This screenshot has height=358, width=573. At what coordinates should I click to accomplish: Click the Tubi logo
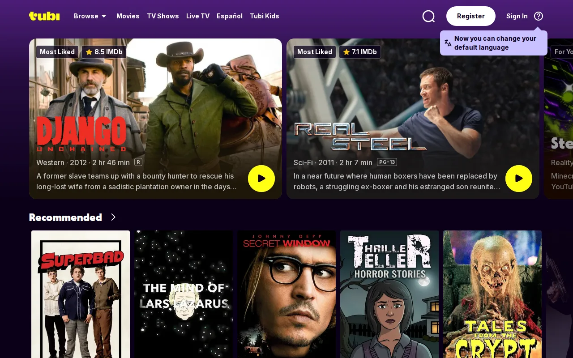tap(44, 16)
